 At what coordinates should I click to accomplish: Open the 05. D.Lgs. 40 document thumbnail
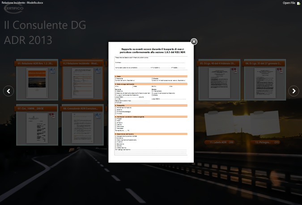point(219,84)
